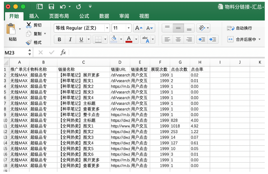The height and width of the screenshot is (174, 268).
Task: Click cell 【全网热卖】主标题
Action: (83, 120)
